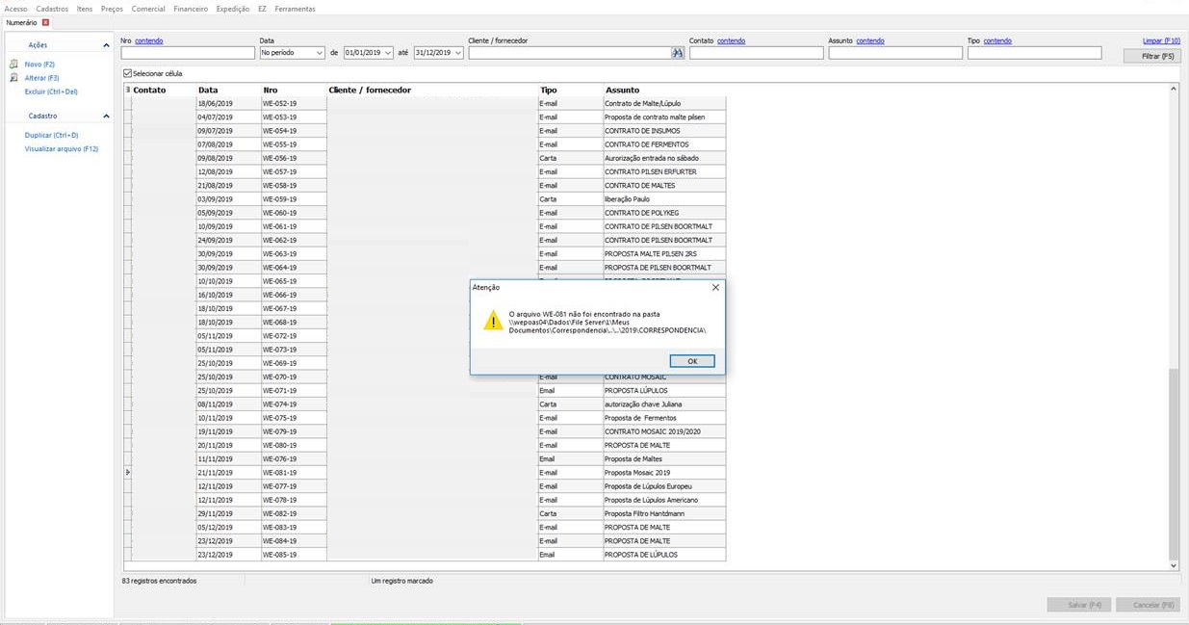
Task: Click the Tipo filter input field
Action: pyautogui.click(x=1034, y=53)
